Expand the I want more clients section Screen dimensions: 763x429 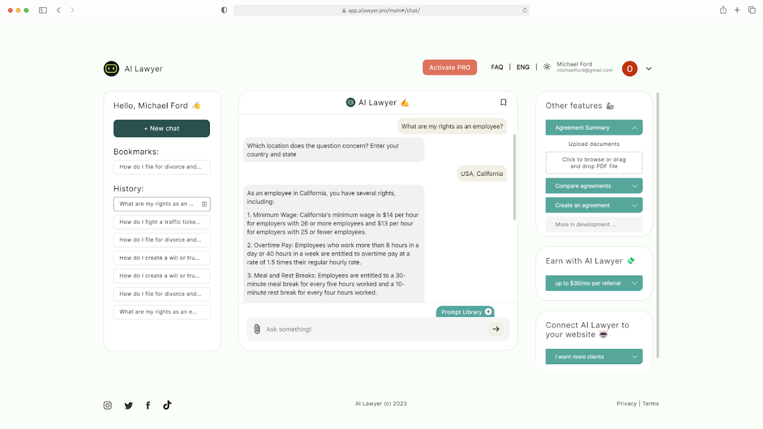[x=594, y=357]
